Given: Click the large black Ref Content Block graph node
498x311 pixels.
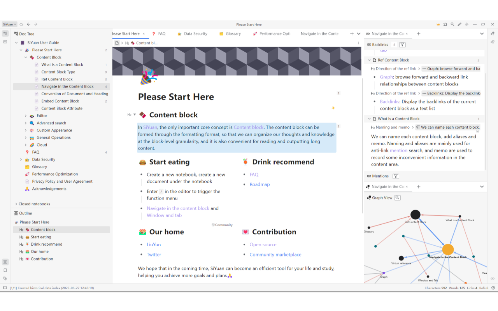Looking at the screenshot, I should (x=416, y=215).
